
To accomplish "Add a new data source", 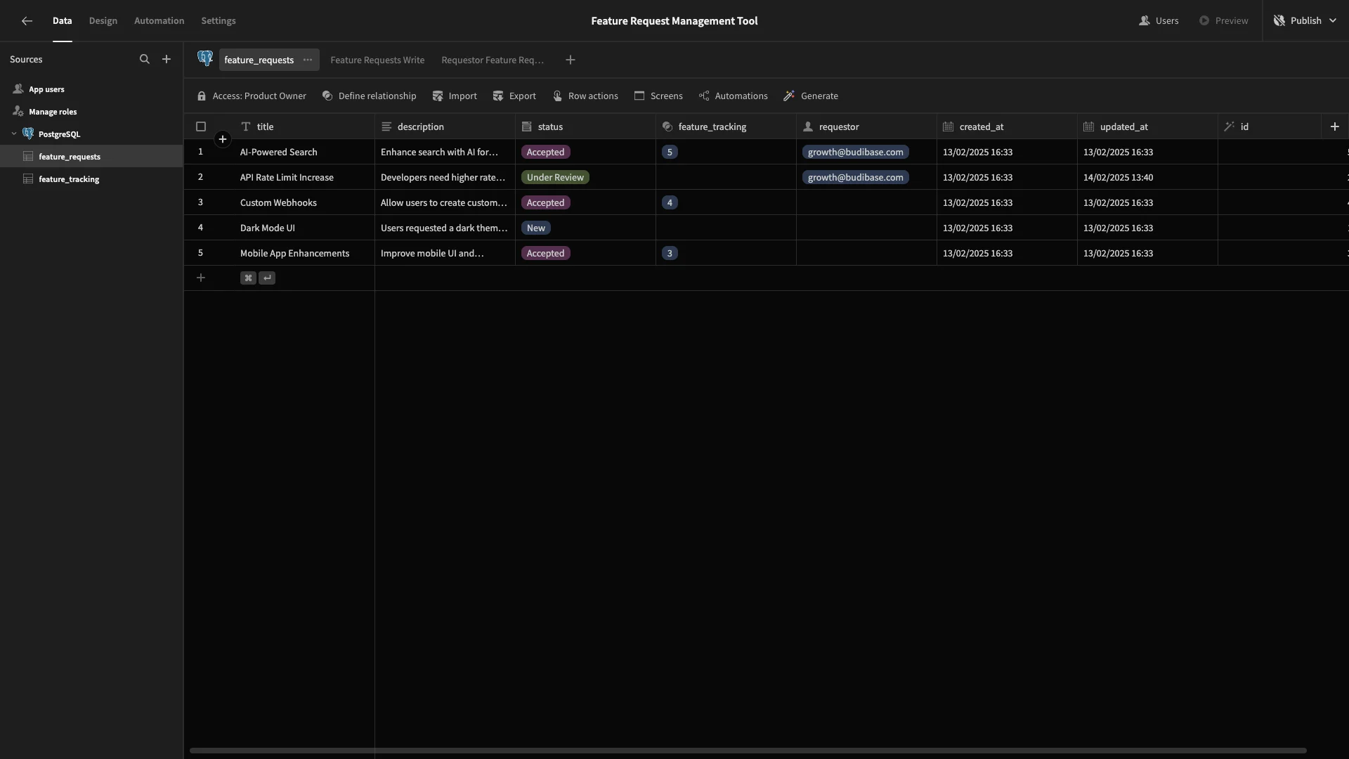I will click(167, 60).
